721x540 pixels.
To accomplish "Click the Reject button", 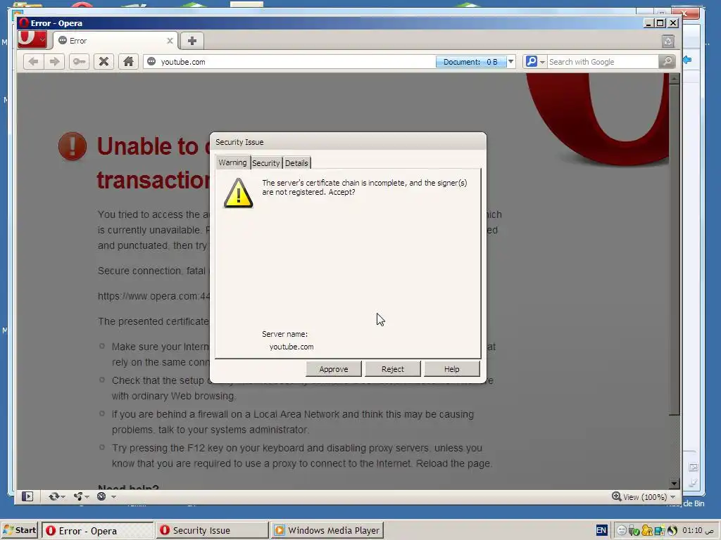I will point(393,369).
